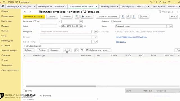Click Добавить row button
Screen dimensions: 180x101
tap(28, 50)
